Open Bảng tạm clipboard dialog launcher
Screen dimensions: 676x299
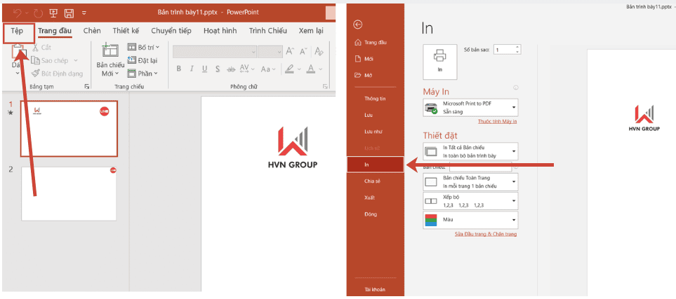[x=87, y=87]
